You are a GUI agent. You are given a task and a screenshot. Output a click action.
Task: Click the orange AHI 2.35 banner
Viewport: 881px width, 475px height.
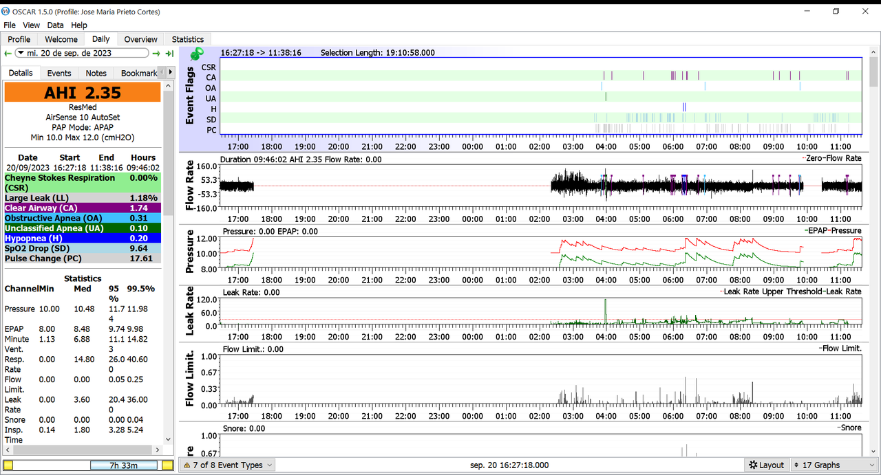tap(83, 93)
